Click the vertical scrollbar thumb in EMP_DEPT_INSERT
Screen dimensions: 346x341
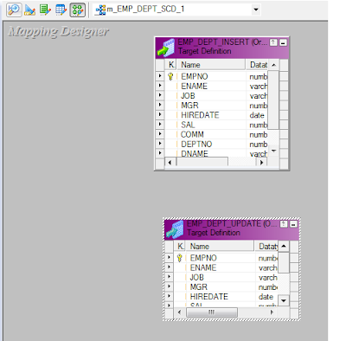[x=273, y=100]
